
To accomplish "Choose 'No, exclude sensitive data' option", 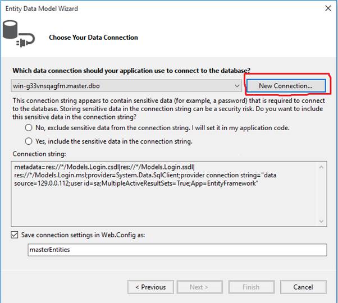I will pos(29,128).
